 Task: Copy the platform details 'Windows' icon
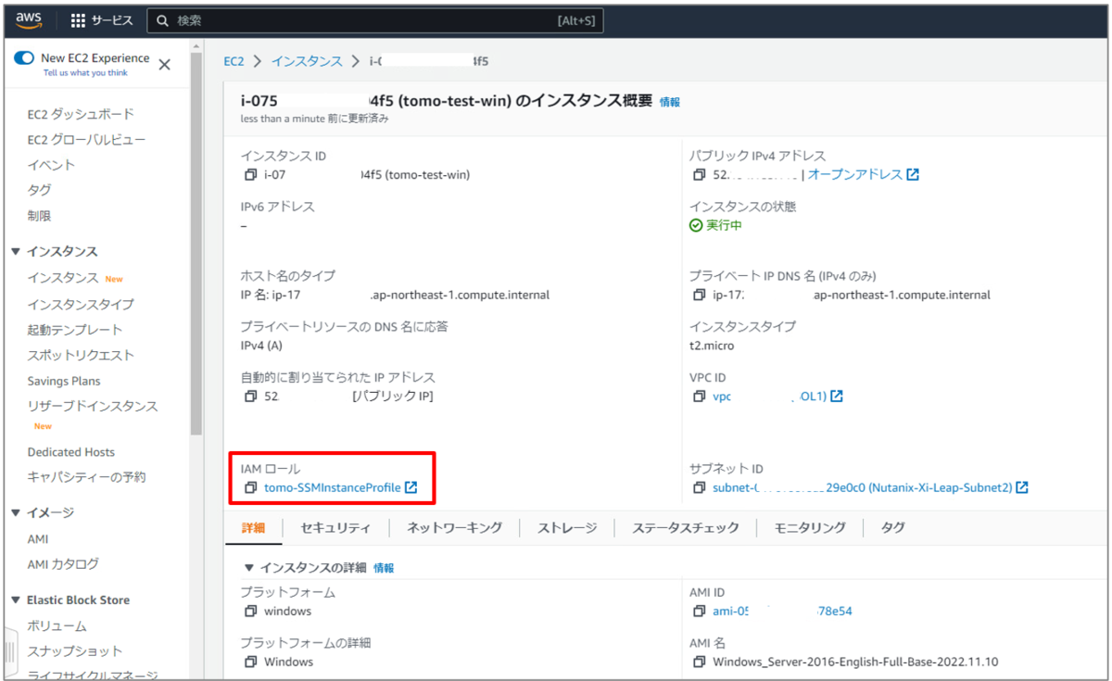[250, 662]
